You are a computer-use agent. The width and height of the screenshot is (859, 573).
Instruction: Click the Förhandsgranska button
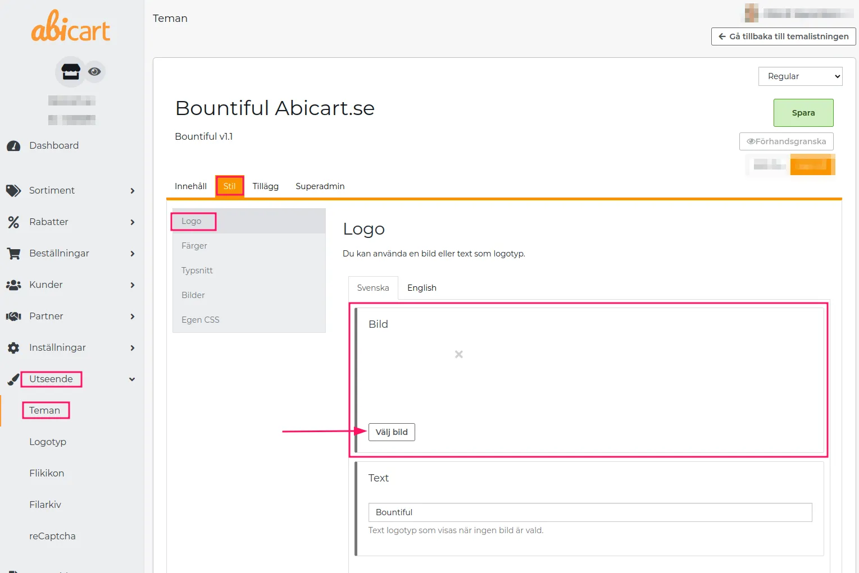787,141
